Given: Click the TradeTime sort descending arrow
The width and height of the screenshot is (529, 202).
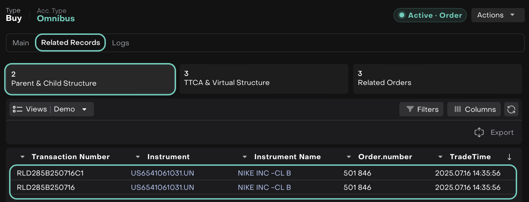Looking at the screenshot, I should (x=509, y=157).
